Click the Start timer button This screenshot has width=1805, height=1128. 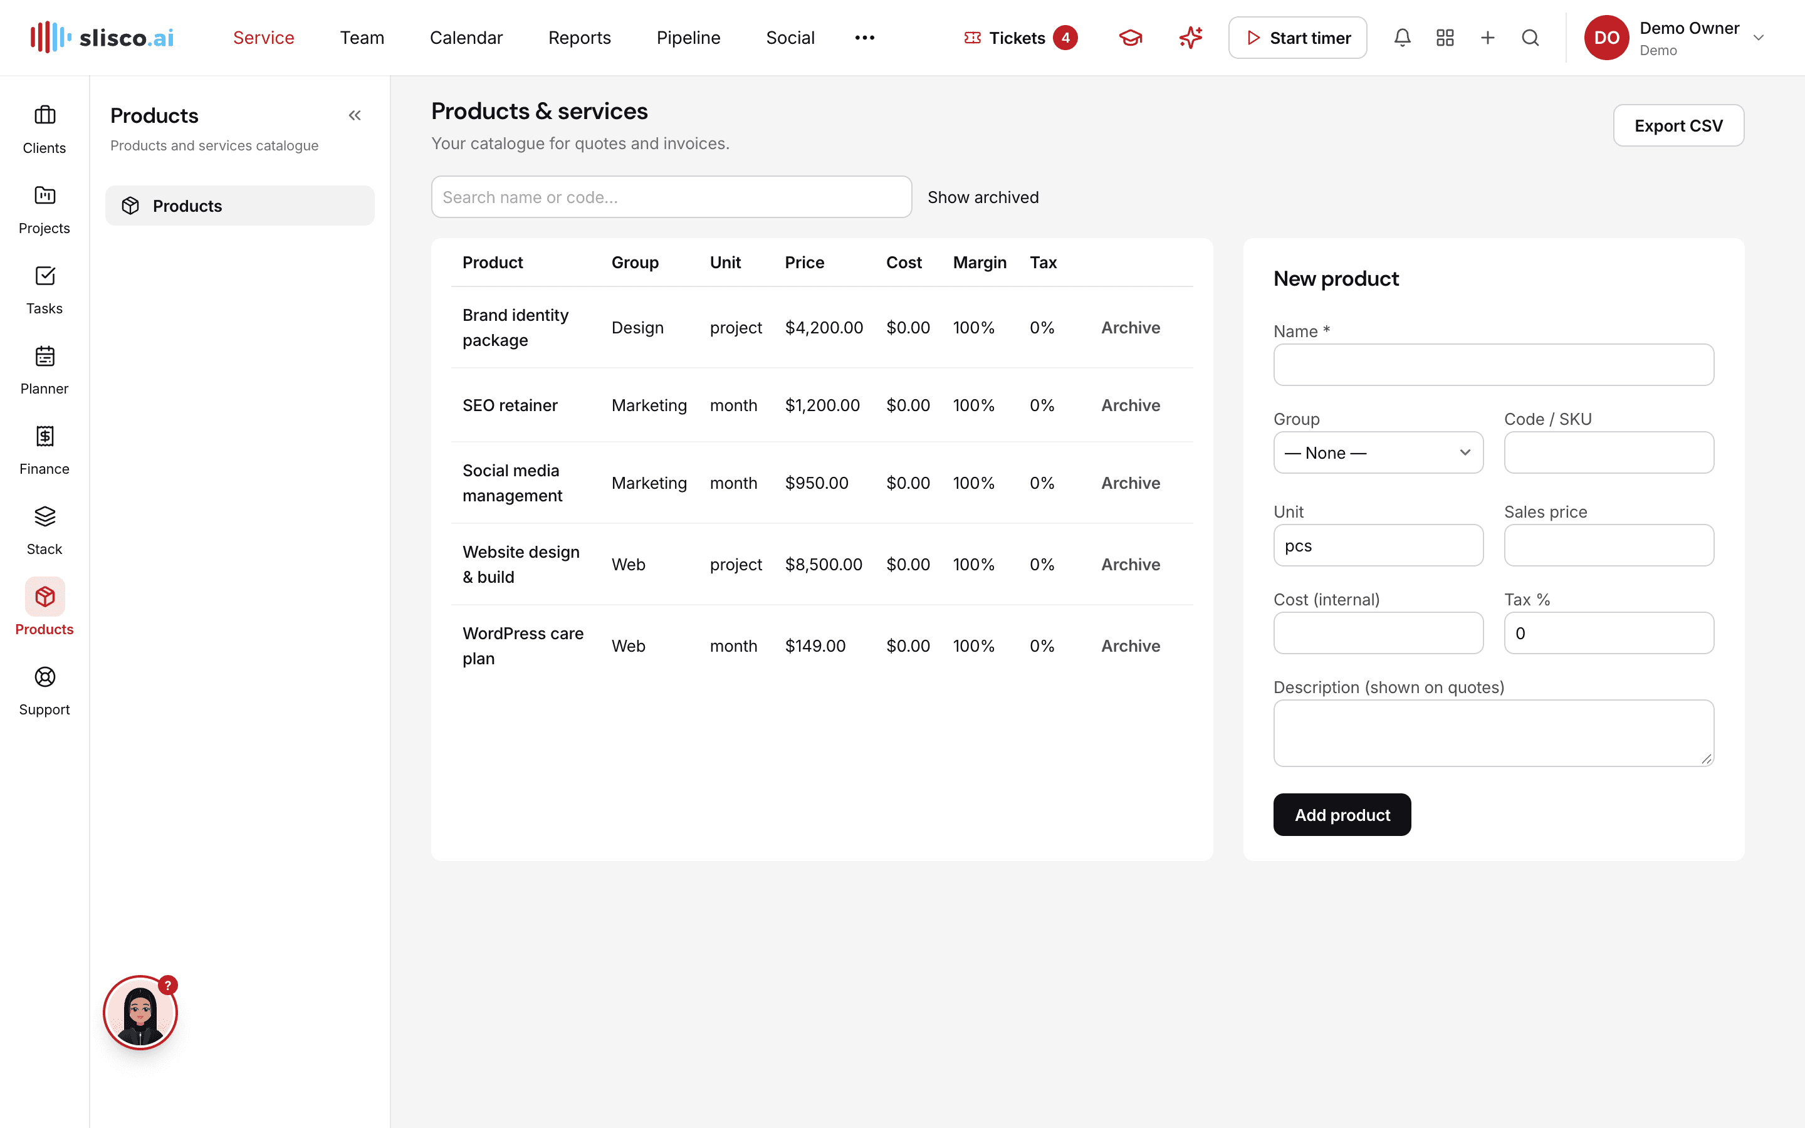(x=1298, y=38)
